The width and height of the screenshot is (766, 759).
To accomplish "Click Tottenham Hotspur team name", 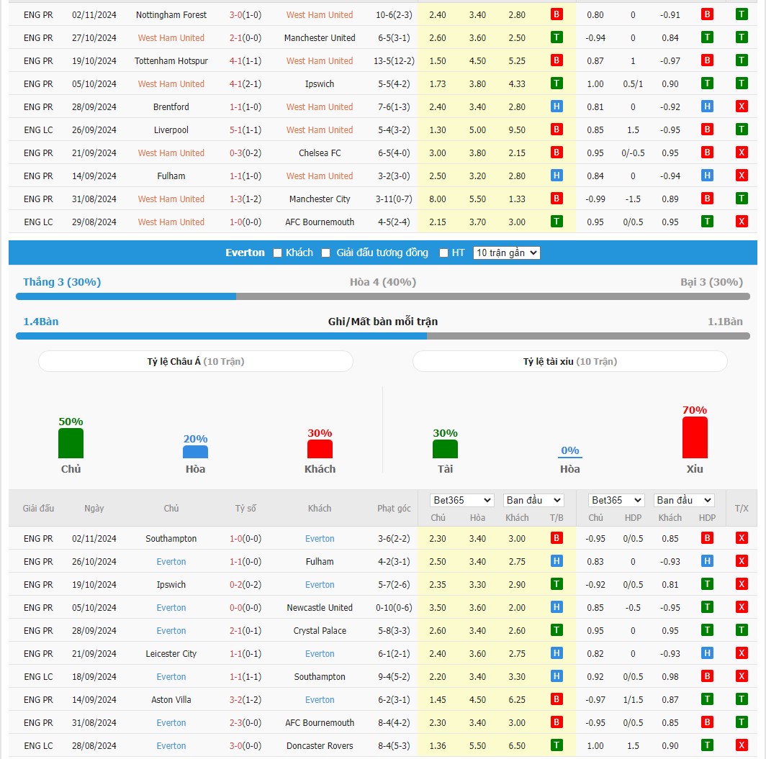I will coord(171,61).
